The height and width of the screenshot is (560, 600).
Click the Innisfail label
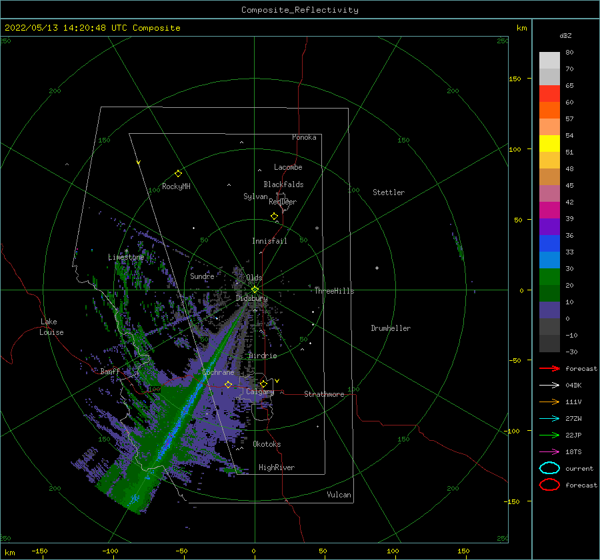(269, 241)
